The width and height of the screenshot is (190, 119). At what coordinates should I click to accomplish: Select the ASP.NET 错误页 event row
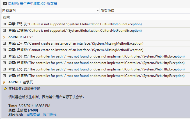[96, 82]
